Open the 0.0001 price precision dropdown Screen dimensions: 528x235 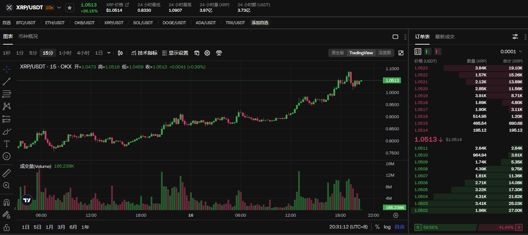point(511,51)
